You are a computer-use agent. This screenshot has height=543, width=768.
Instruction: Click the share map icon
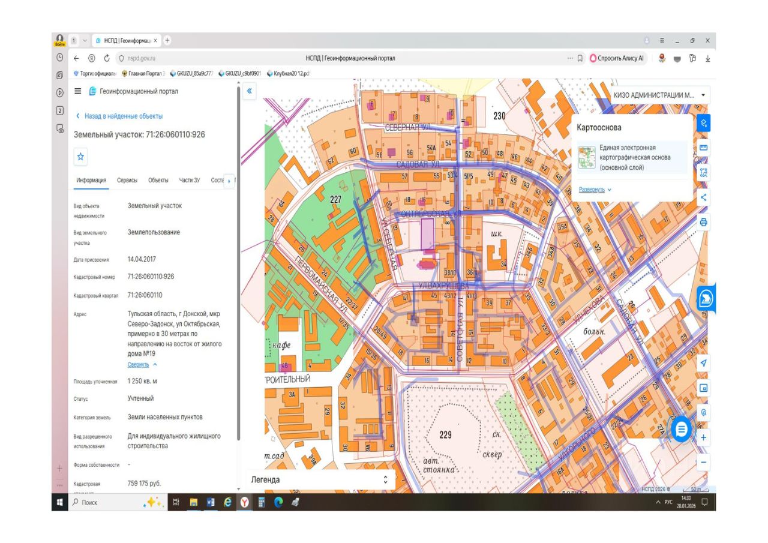[x=704, y=197]
